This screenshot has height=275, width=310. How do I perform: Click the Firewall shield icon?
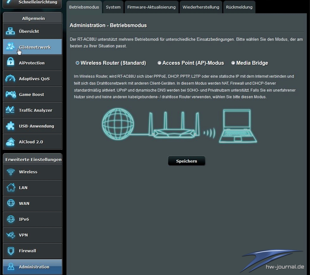11,251
